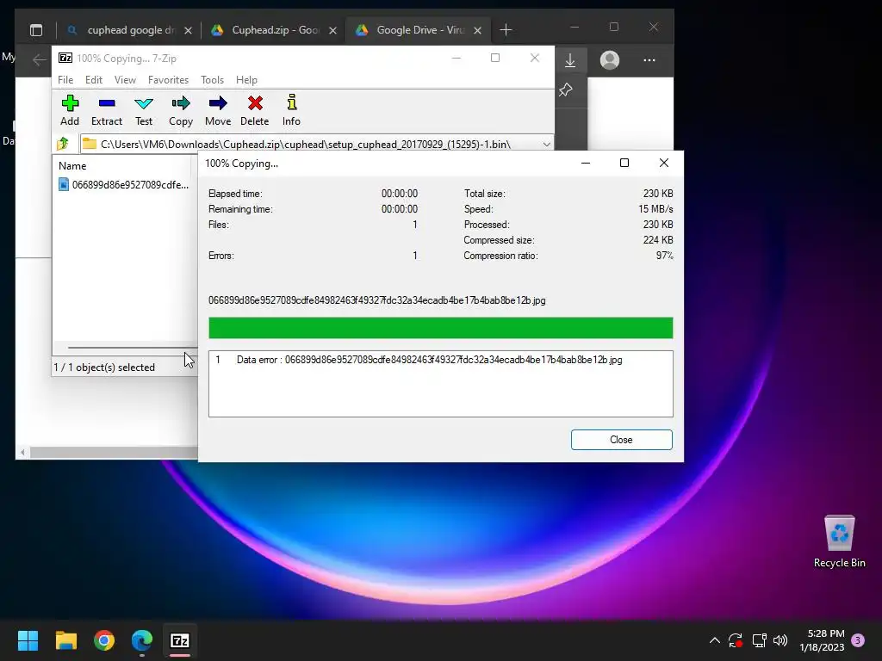This screenshot has width=882, height=661.
Task: Maximize the 100% Copying dialog
Action: (624, 163)
